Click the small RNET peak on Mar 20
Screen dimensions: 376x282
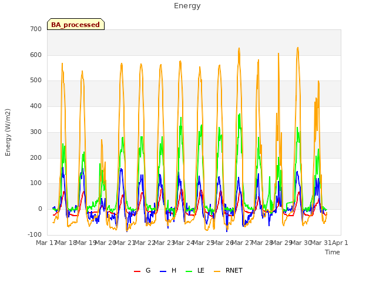coord(102,140)
